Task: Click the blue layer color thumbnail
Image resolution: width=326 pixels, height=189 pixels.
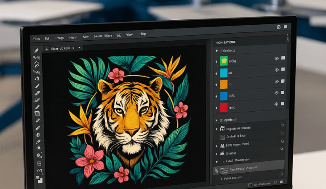Action: click(x=224, y=96)
